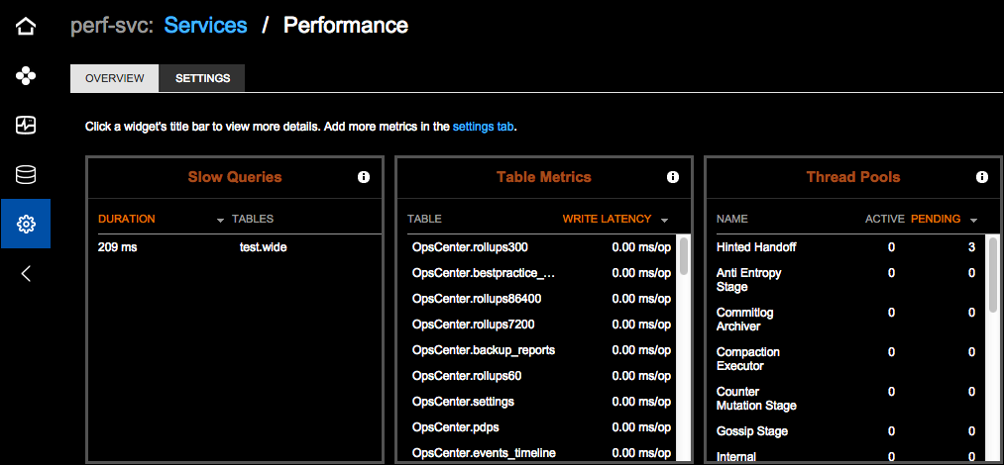Click the Thread Pools scrollbar
1004x465 pixels.
992,275
